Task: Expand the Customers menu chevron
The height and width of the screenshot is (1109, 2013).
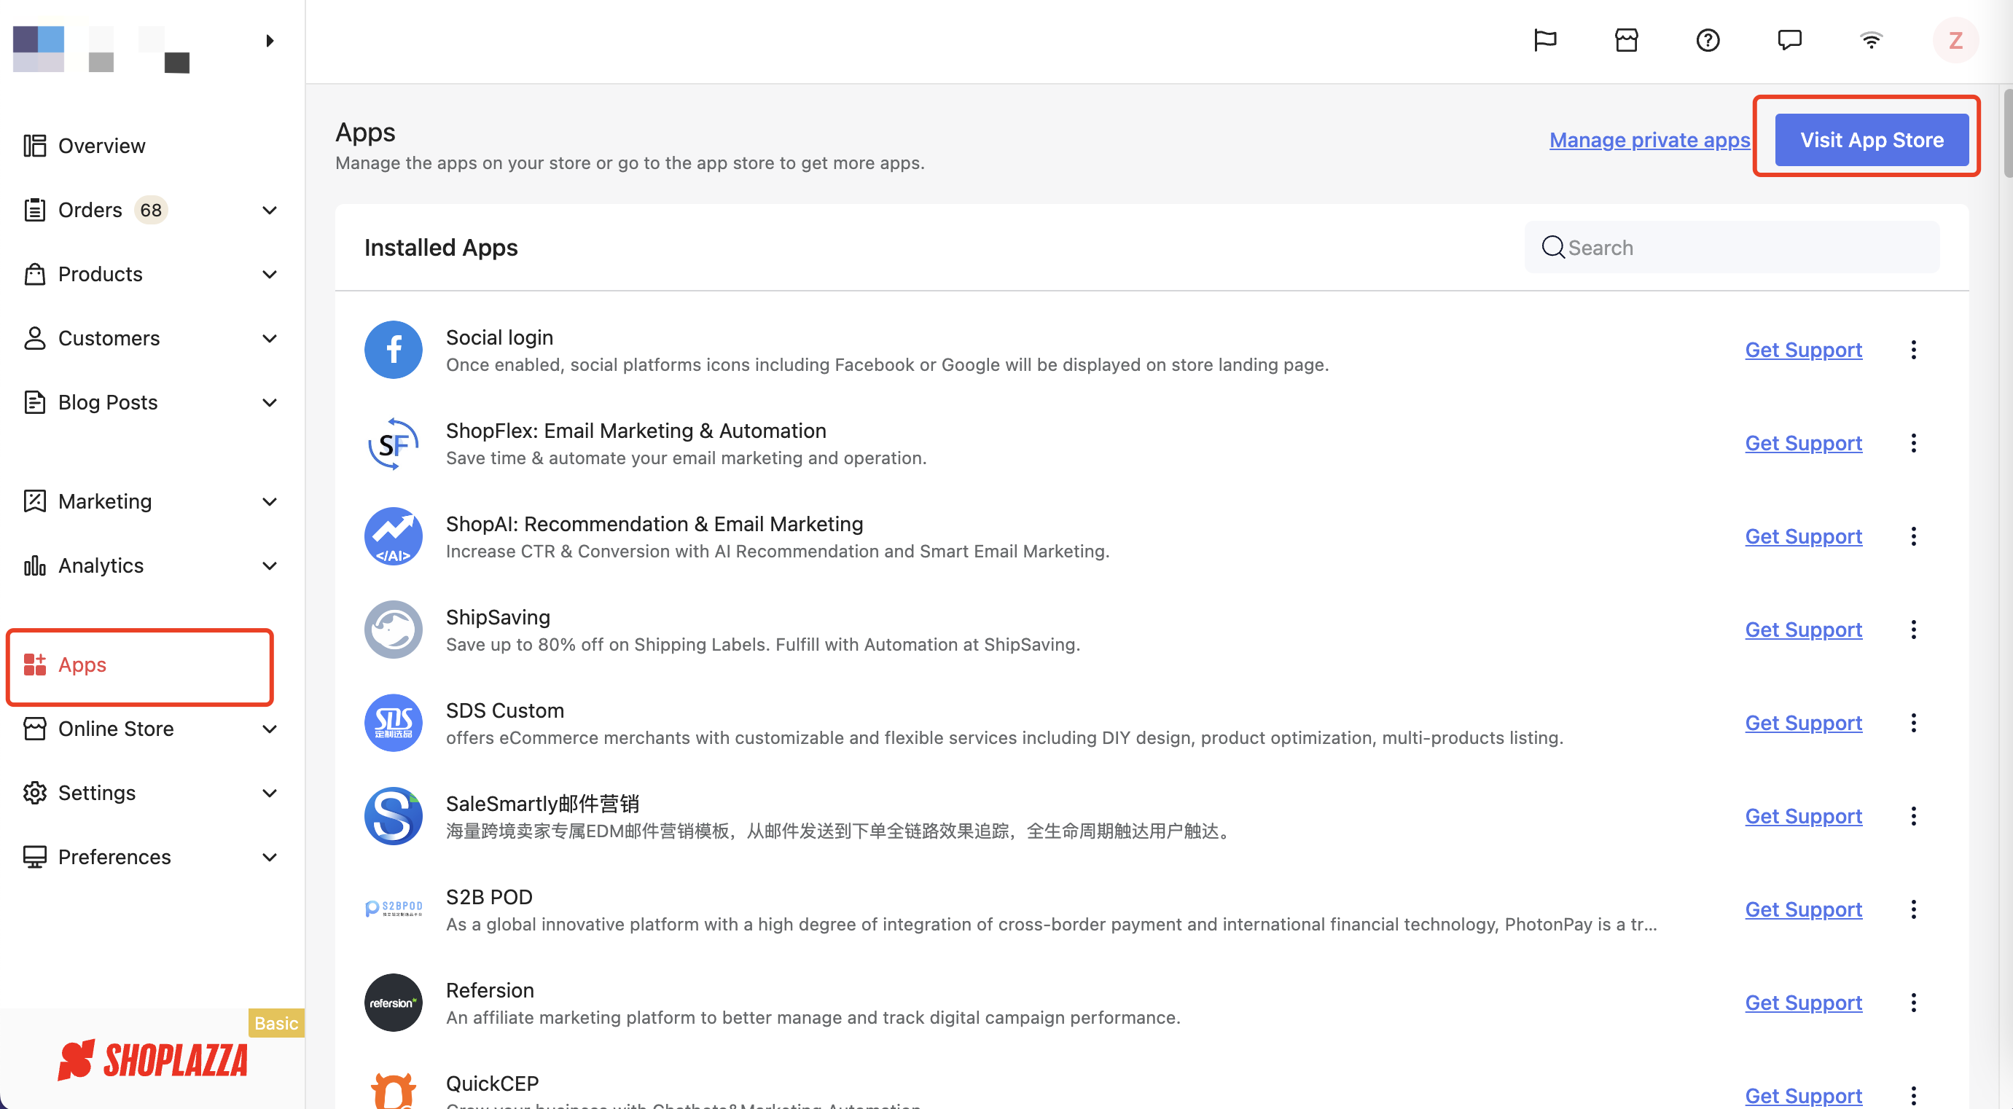Action: click(270, 338)
